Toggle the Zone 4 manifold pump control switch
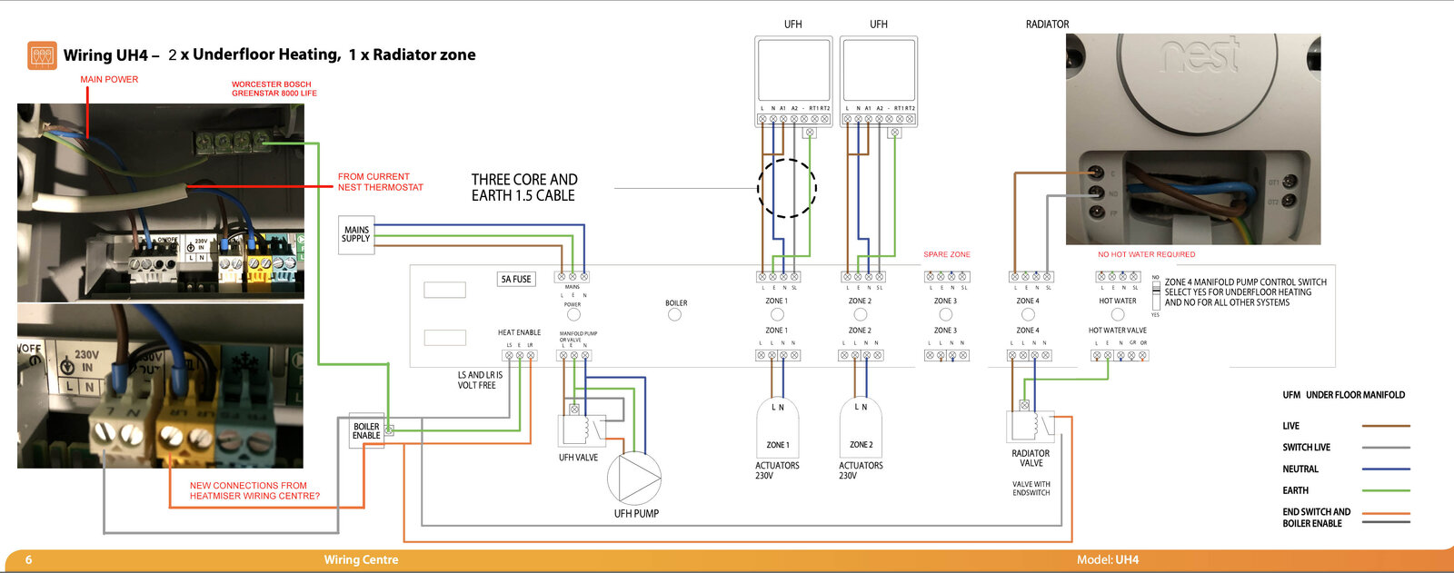Image resolution: width=1454 pixels, height=573 pixels. point(1156,295)
